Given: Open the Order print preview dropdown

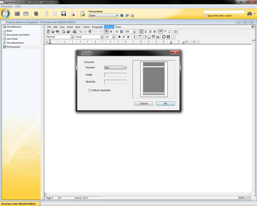Looking at the screenshot, I should (x=117, y=16).
